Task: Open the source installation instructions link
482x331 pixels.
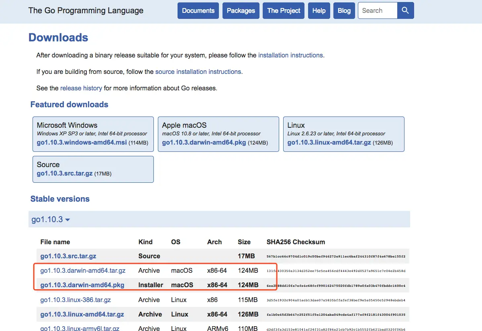Action: click(x=198, y=72)
